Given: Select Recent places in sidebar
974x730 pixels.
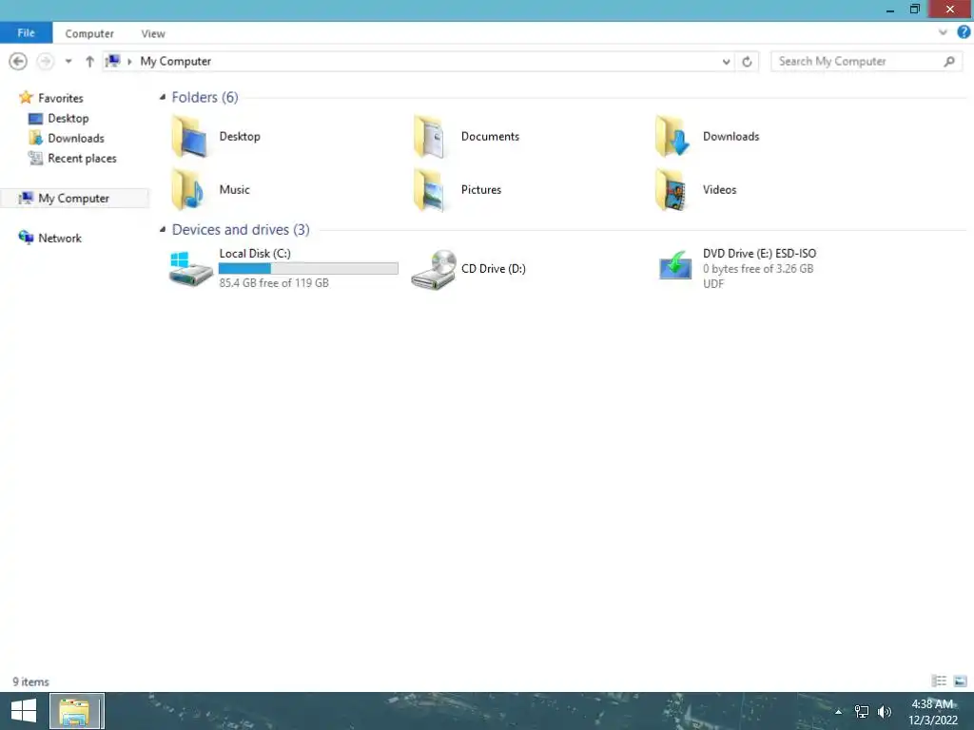Looking at the screenshot, I should [x=82, y=159].
